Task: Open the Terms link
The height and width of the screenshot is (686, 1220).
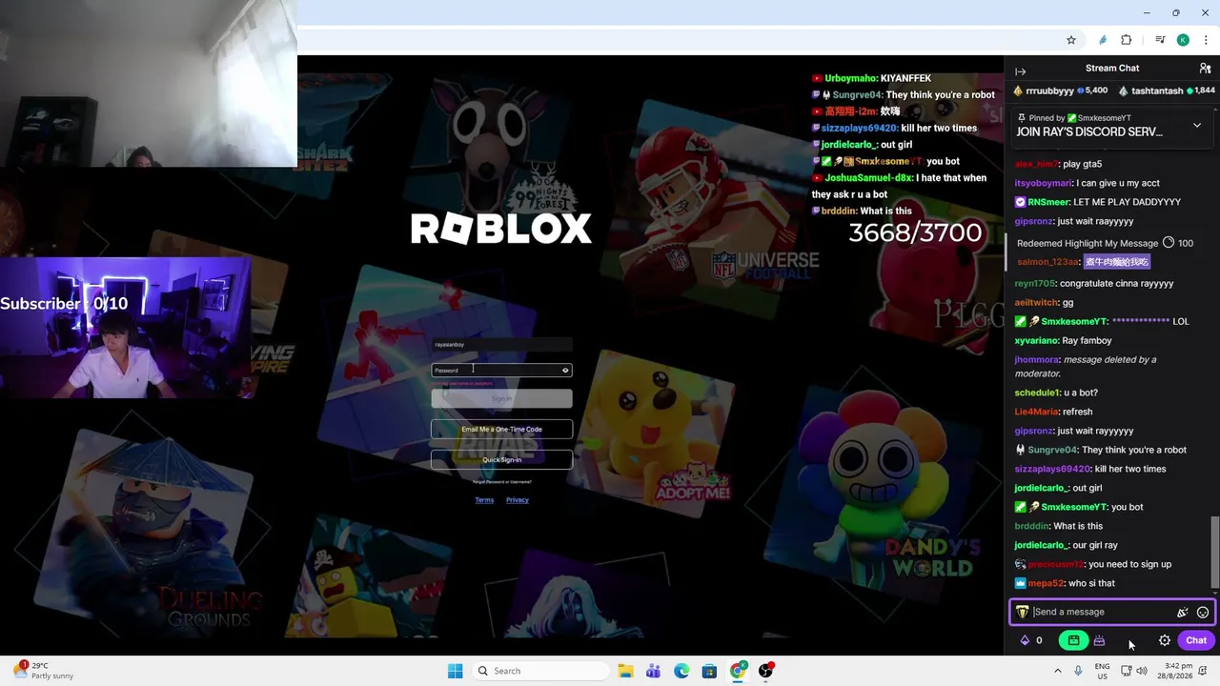Action: [x=484, y=500]
